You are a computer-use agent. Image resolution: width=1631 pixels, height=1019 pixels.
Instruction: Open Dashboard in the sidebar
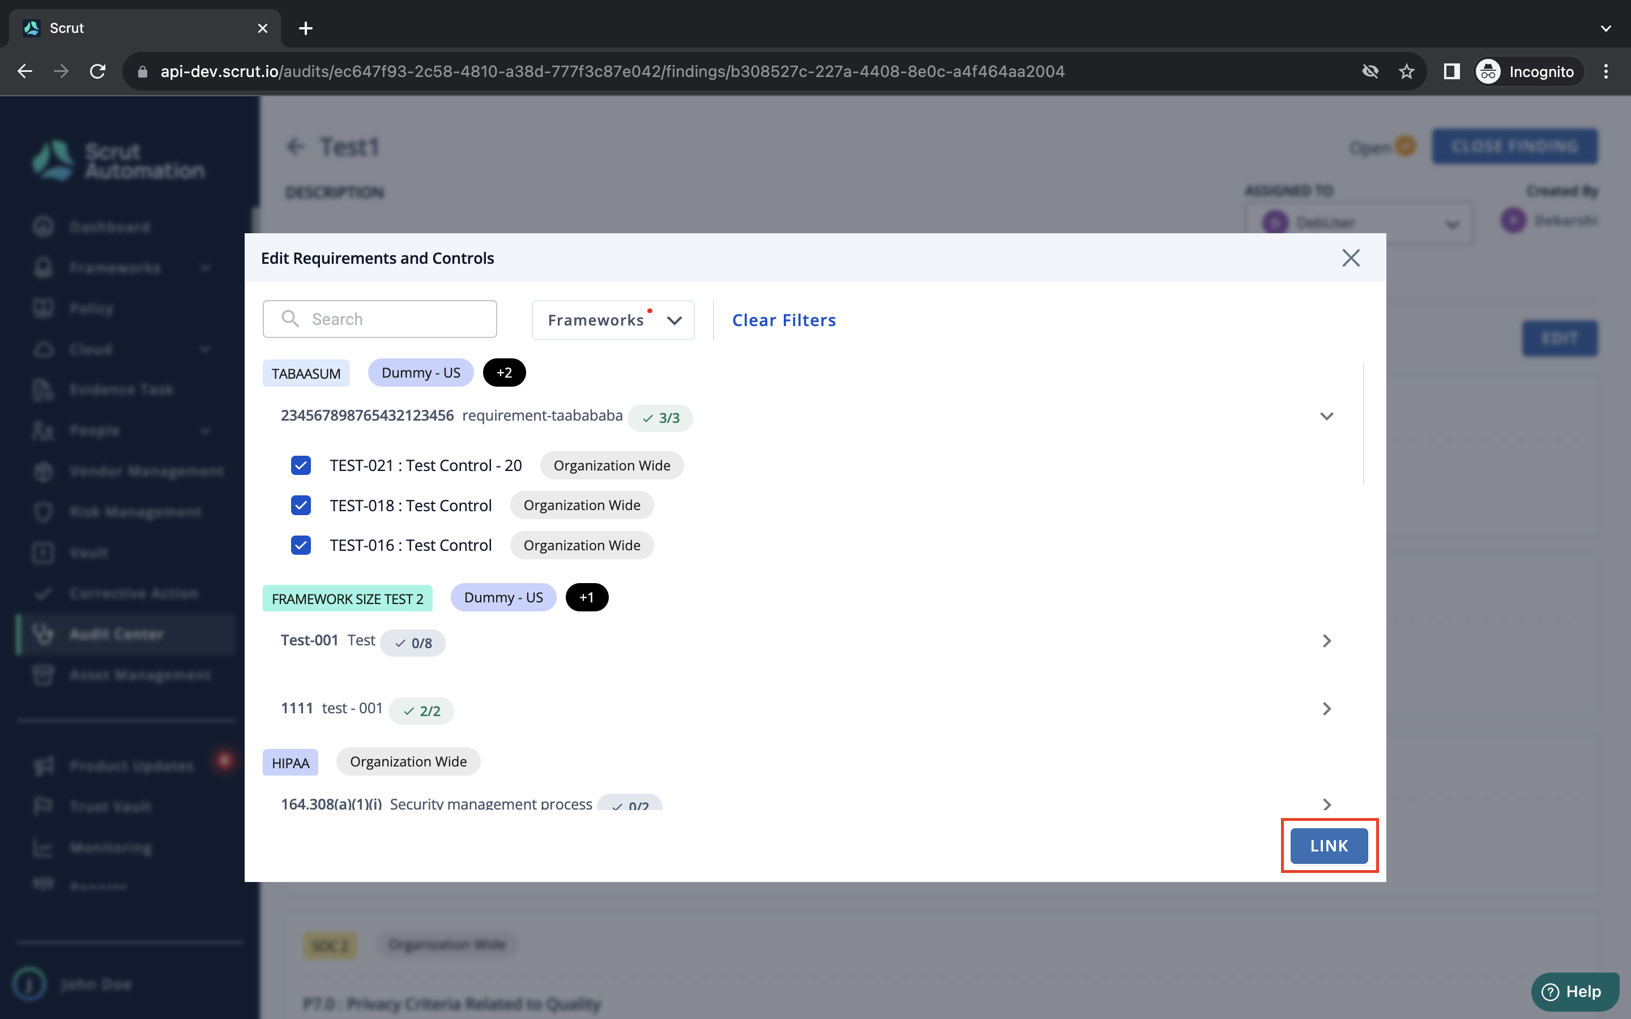click(x=110, y=226)
